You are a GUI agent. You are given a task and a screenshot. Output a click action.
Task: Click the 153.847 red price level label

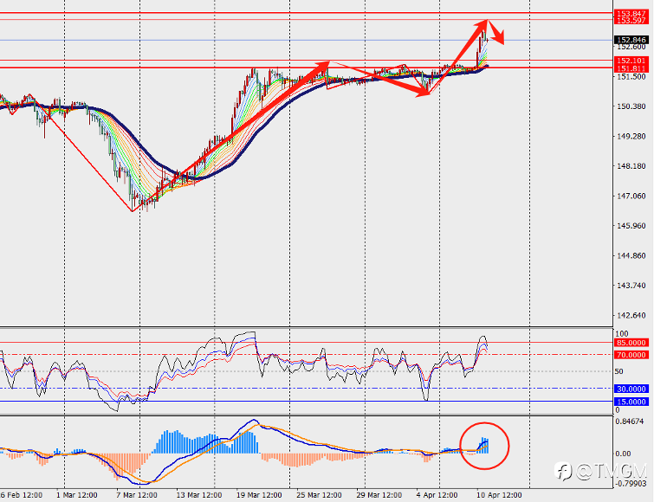[x=631, y=13]
